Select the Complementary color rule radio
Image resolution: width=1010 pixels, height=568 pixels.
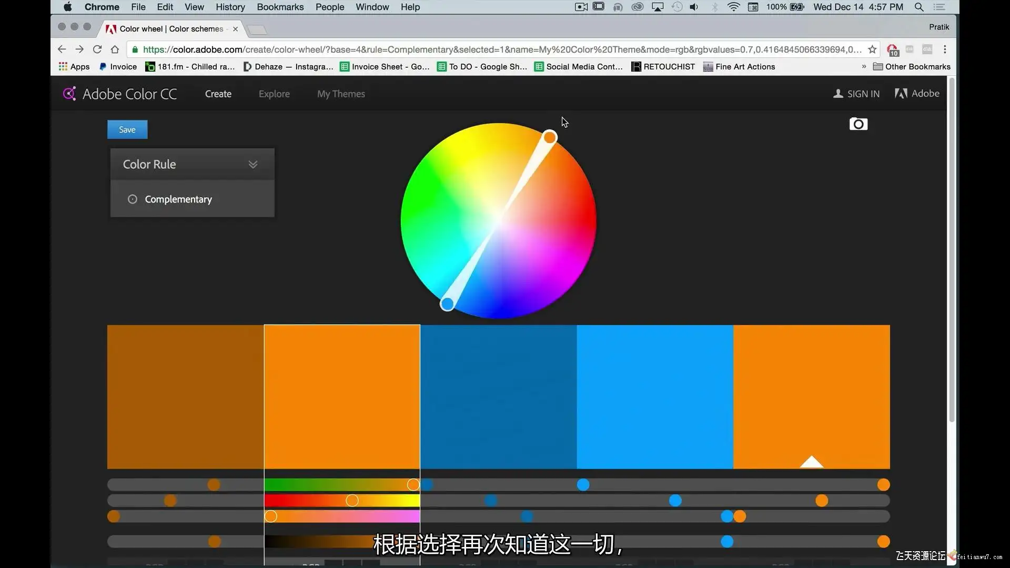(133, 199)
